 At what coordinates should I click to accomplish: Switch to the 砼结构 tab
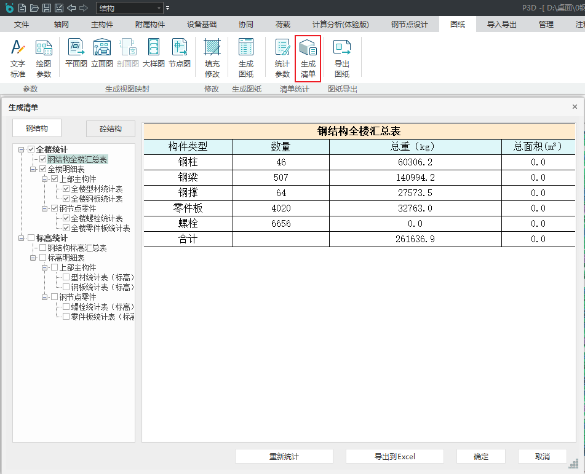pos(111,129)
